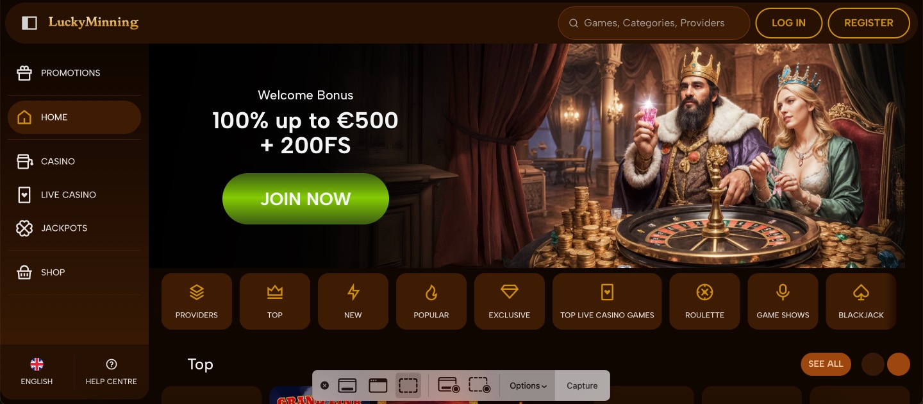The height and width of the screenshot is (404, 923).
Task: Select record selected portion mode
Action: [479, 385]
